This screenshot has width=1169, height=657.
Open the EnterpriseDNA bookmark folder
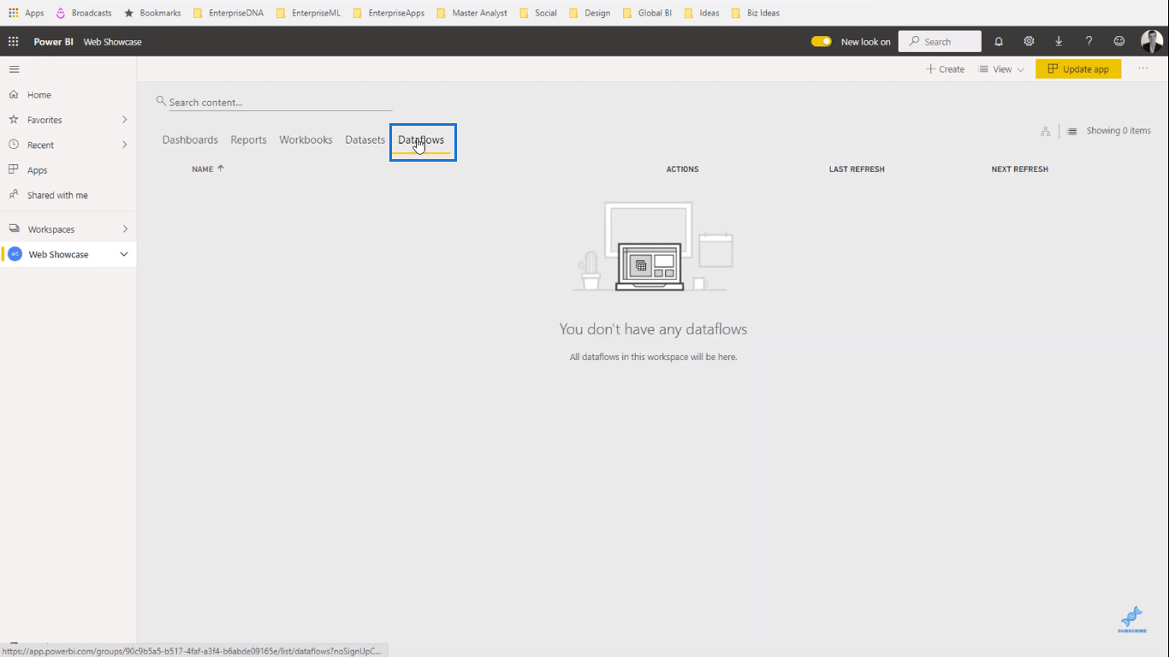coord(228,13)
